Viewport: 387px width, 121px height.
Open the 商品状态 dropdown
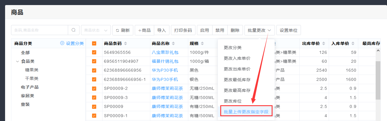point(96,30)
